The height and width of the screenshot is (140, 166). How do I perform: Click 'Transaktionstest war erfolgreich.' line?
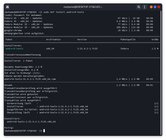26,97
